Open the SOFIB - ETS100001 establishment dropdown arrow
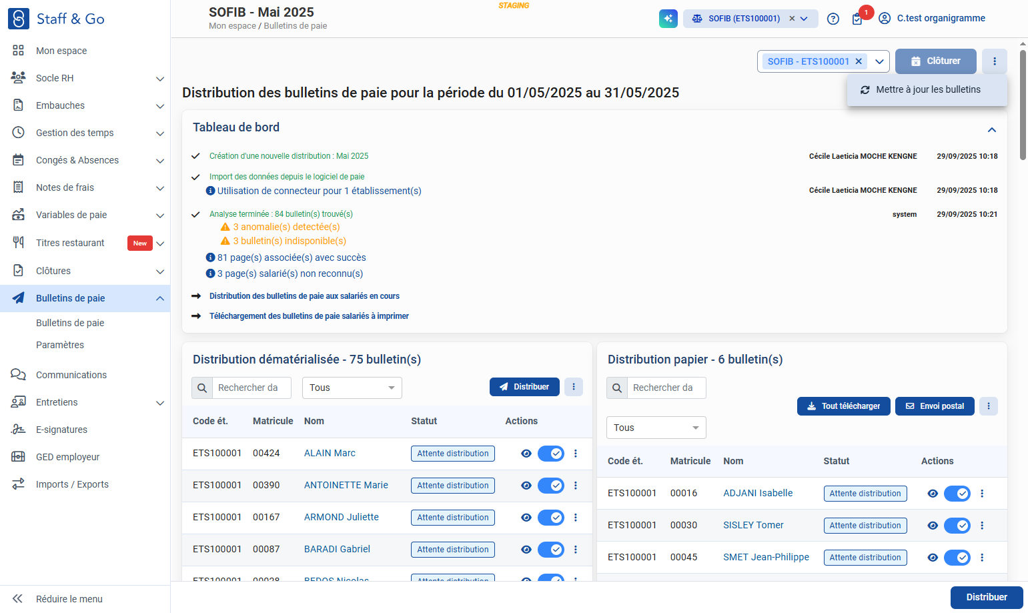The width and height of the screenshot is (1028, 613). pyautogui.click(x=879, y=61)
